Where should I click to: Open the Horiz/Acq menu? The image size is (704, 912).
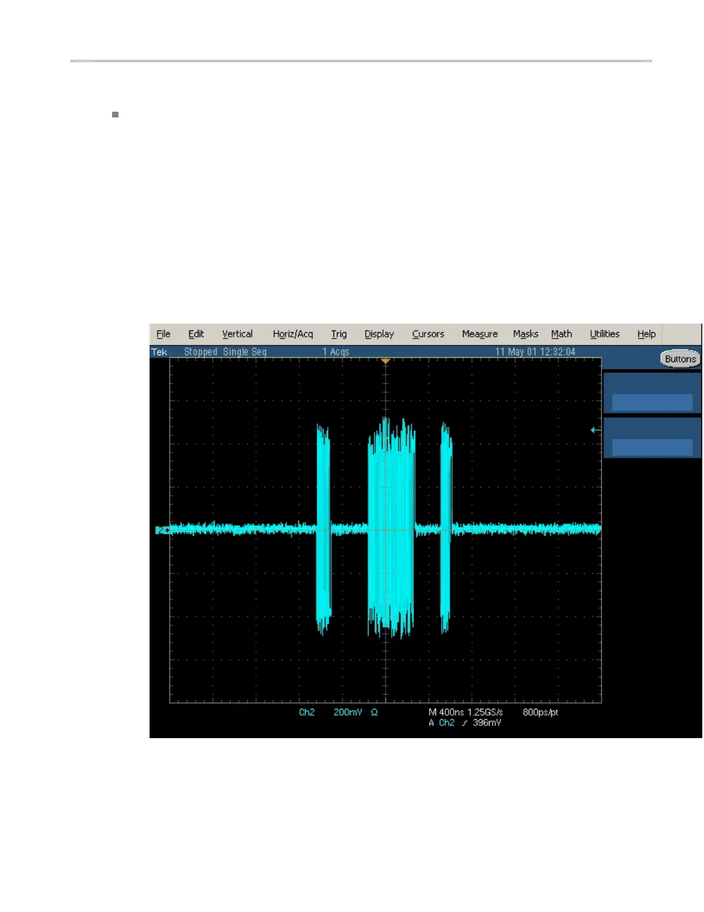coord(293,334)
